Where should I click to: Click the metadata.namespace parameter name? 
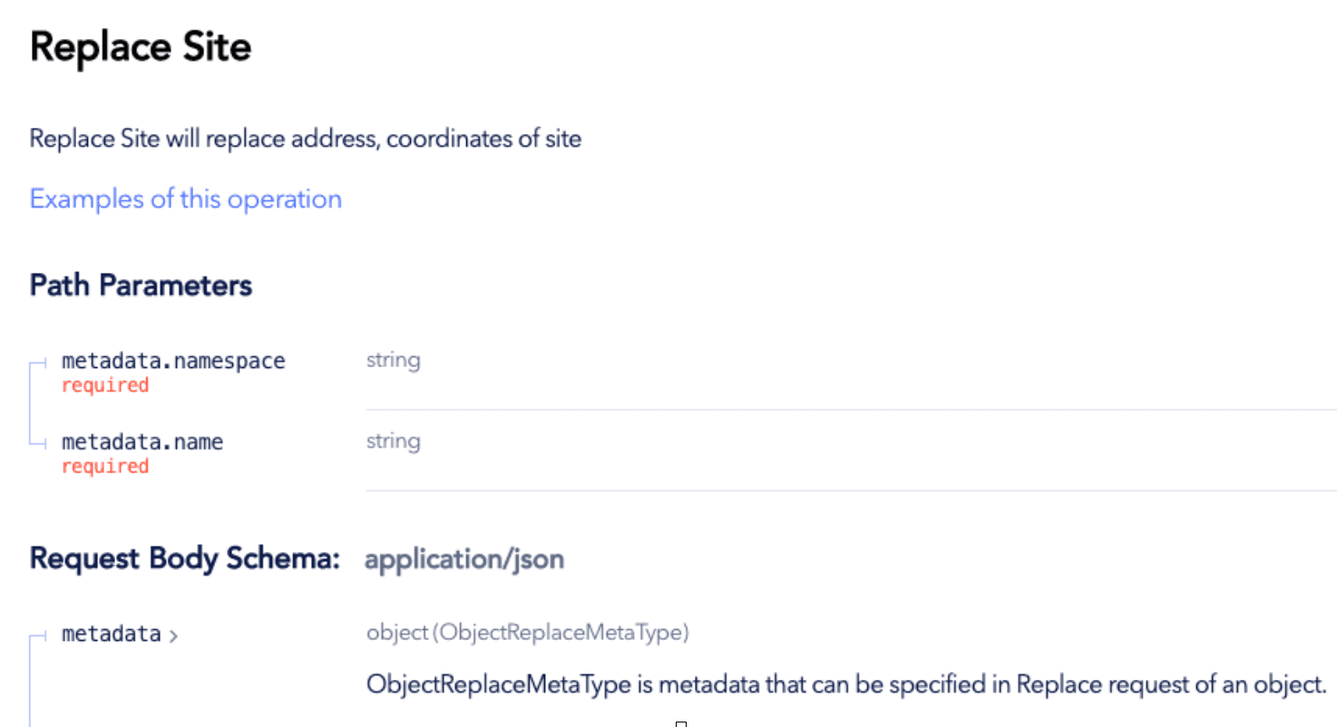click(x=173, y=361)
